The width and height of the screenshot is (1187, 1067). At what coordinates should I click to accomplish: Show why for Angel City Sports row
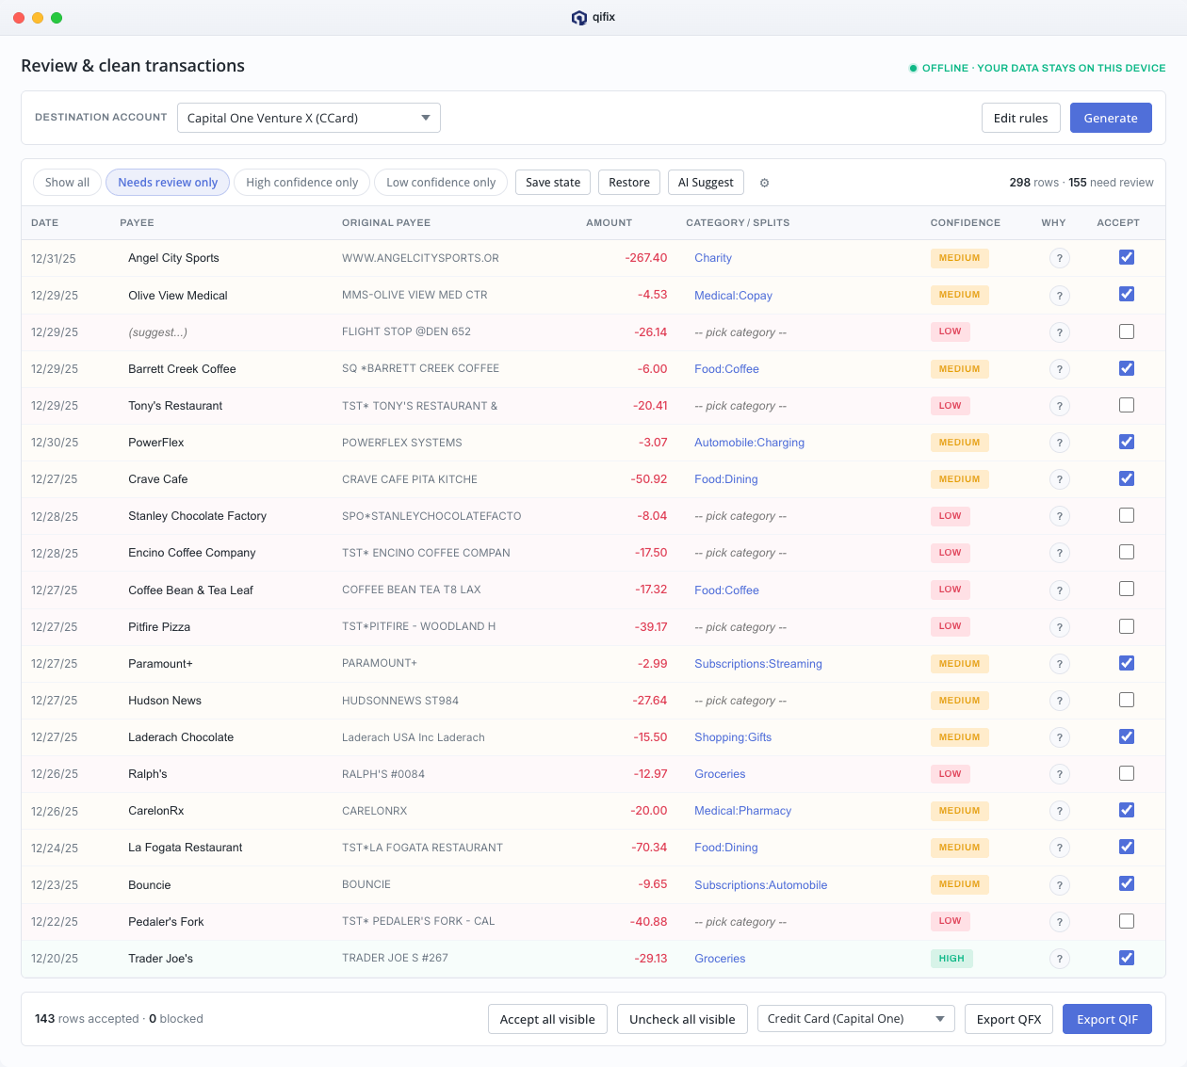(1060, 258)
